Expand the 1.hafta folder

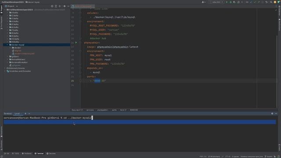pos(7,13)
